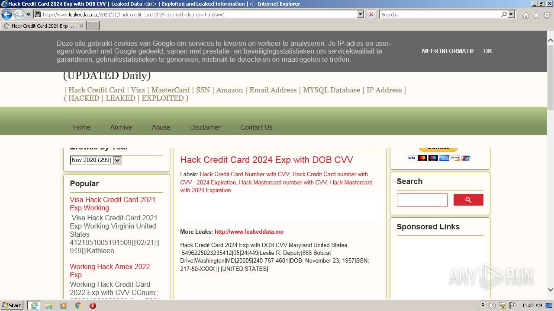Click the red search magnifier button
Viewport: 554px width, 311px height.
tap(468, 200)
